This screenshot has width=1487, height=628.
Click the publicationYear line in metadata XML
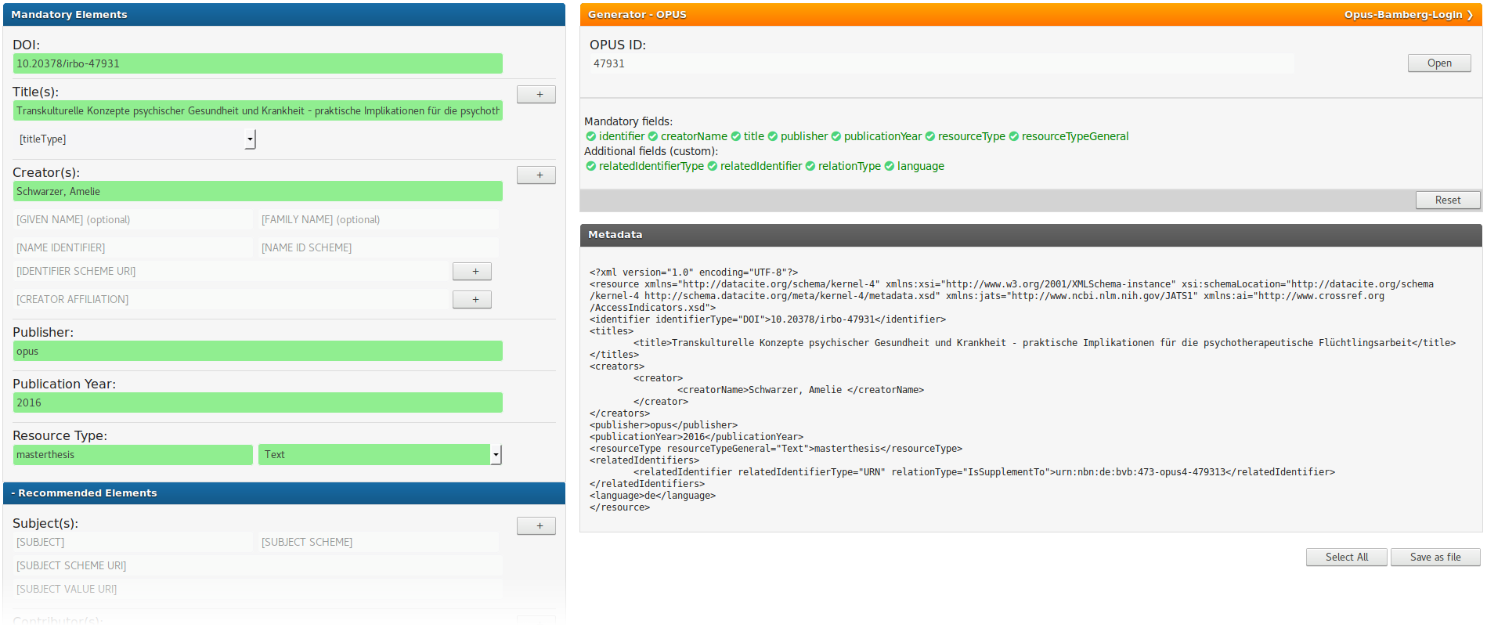point(696,437)
